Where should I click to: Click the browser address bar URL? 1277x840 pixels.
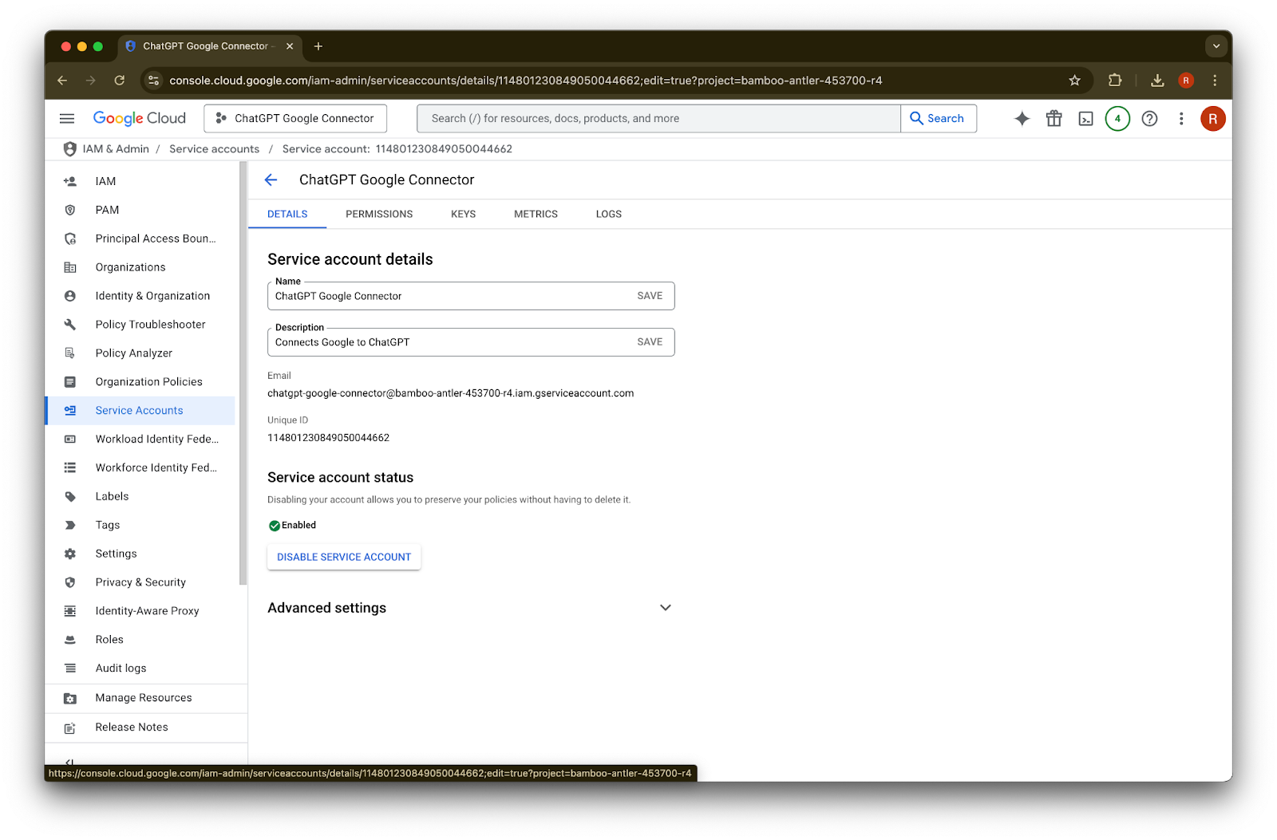click(525, 81)
